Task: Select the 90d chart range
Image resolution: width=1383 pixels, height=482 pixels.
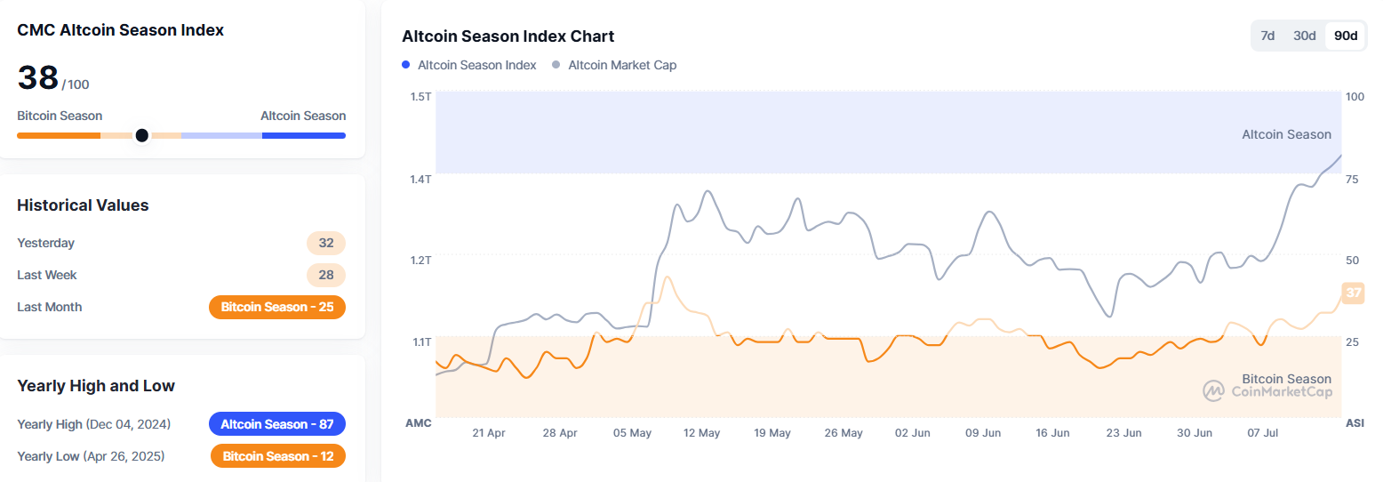Action: [x=1346, y=36]
